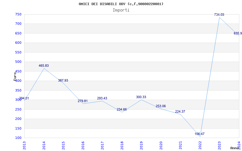
Task: Click the 450 y-axis tick label
Action: tap(18, 71)
